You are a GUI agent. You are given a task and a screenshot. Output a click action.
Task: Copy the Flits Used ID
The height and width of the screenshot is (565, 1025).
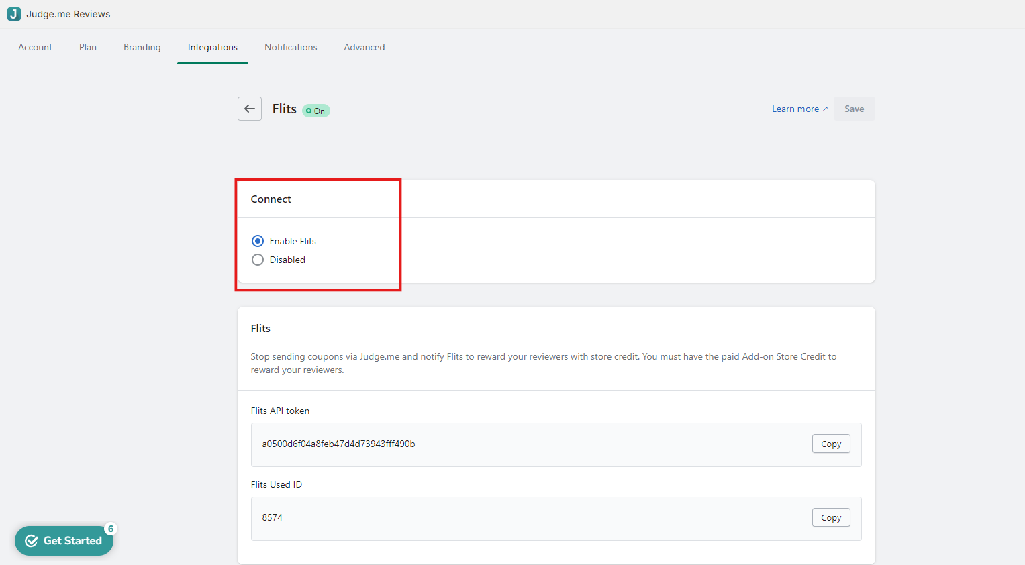[x=831, y=517]
